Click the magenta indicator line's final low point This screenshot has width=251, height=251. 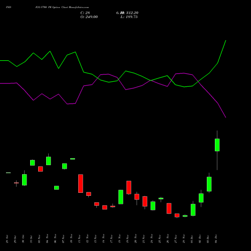click(226, 117)
